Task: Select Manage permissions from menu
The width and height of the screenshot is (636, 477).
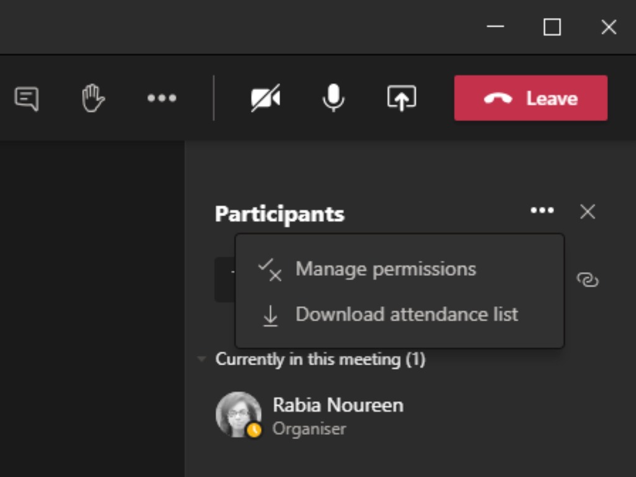Action: coord(399,270)
